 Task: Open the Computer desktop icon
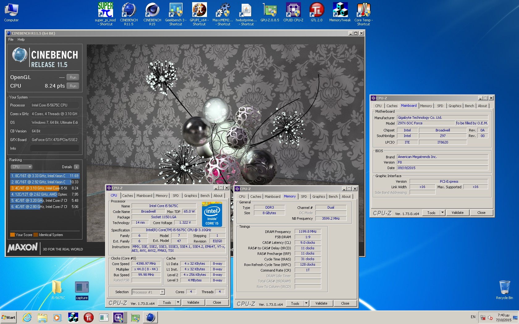click(11, 12)
